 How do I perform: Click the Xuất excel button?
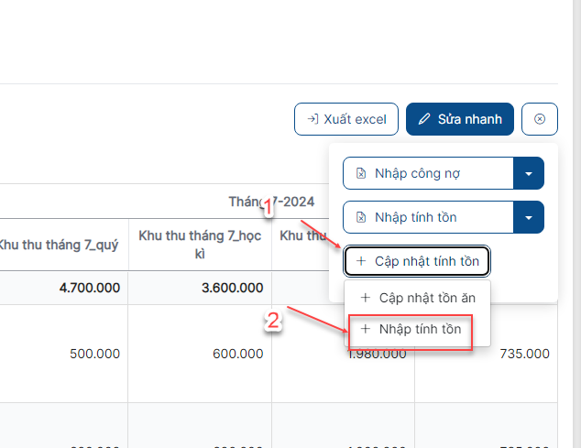click(x=346, y=119)
